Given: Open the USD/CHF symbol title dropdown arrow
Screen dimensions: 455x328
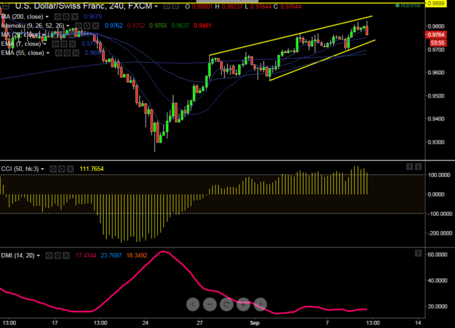Looking at the screenshot, I should point(156,6).
